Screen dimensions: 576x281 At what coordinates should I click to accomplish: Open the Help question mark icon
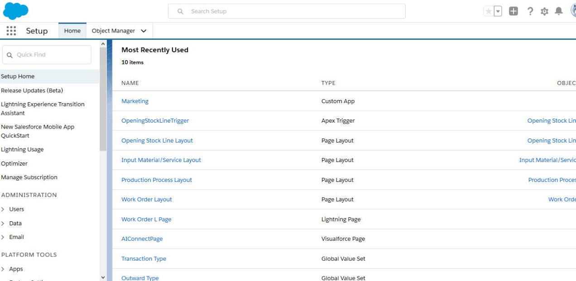coord(530,11)
